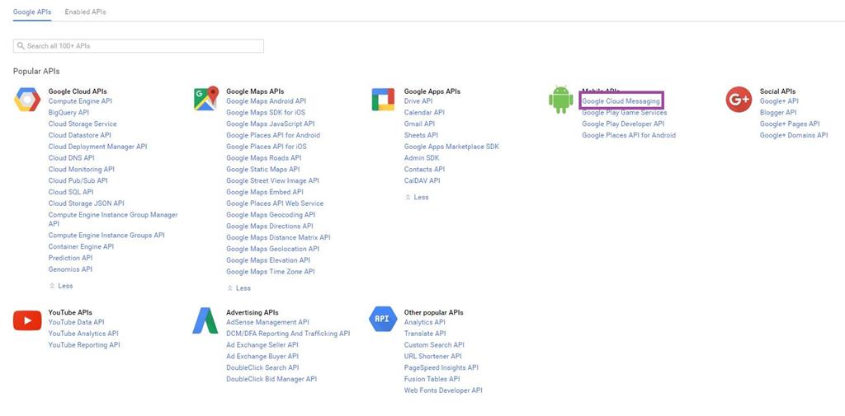
Task: Open the Google Cloud Messaging link
Action: point(621,101)
